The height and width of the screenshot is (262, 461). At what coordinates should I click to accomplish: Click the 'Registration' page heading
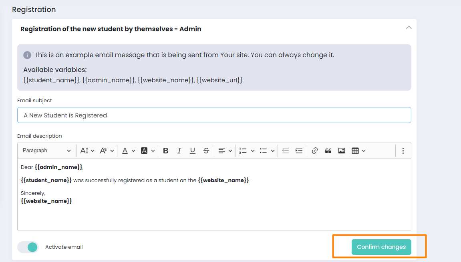[34, 9]
